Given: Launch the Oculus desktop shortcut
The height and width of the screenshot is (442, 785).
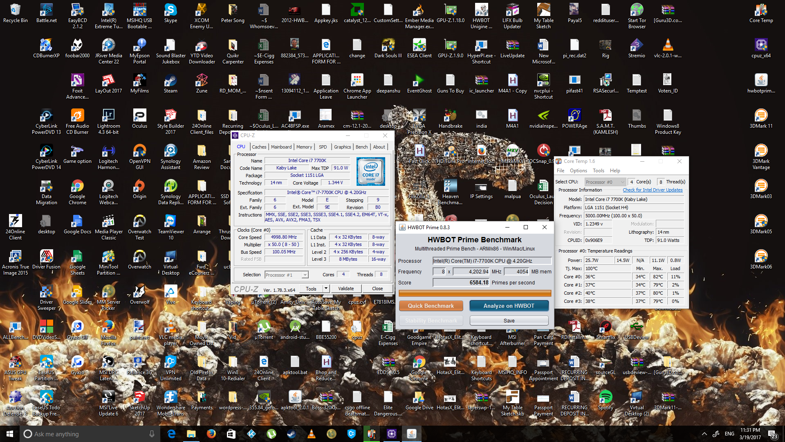Looking at the screenshot, I should [x=139, y=119].
